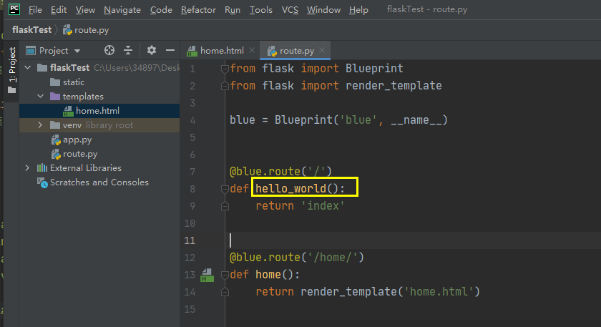Open the Navigate menu
The height and width of the screenshot is (327, 601).
click(x=122, y=10)
